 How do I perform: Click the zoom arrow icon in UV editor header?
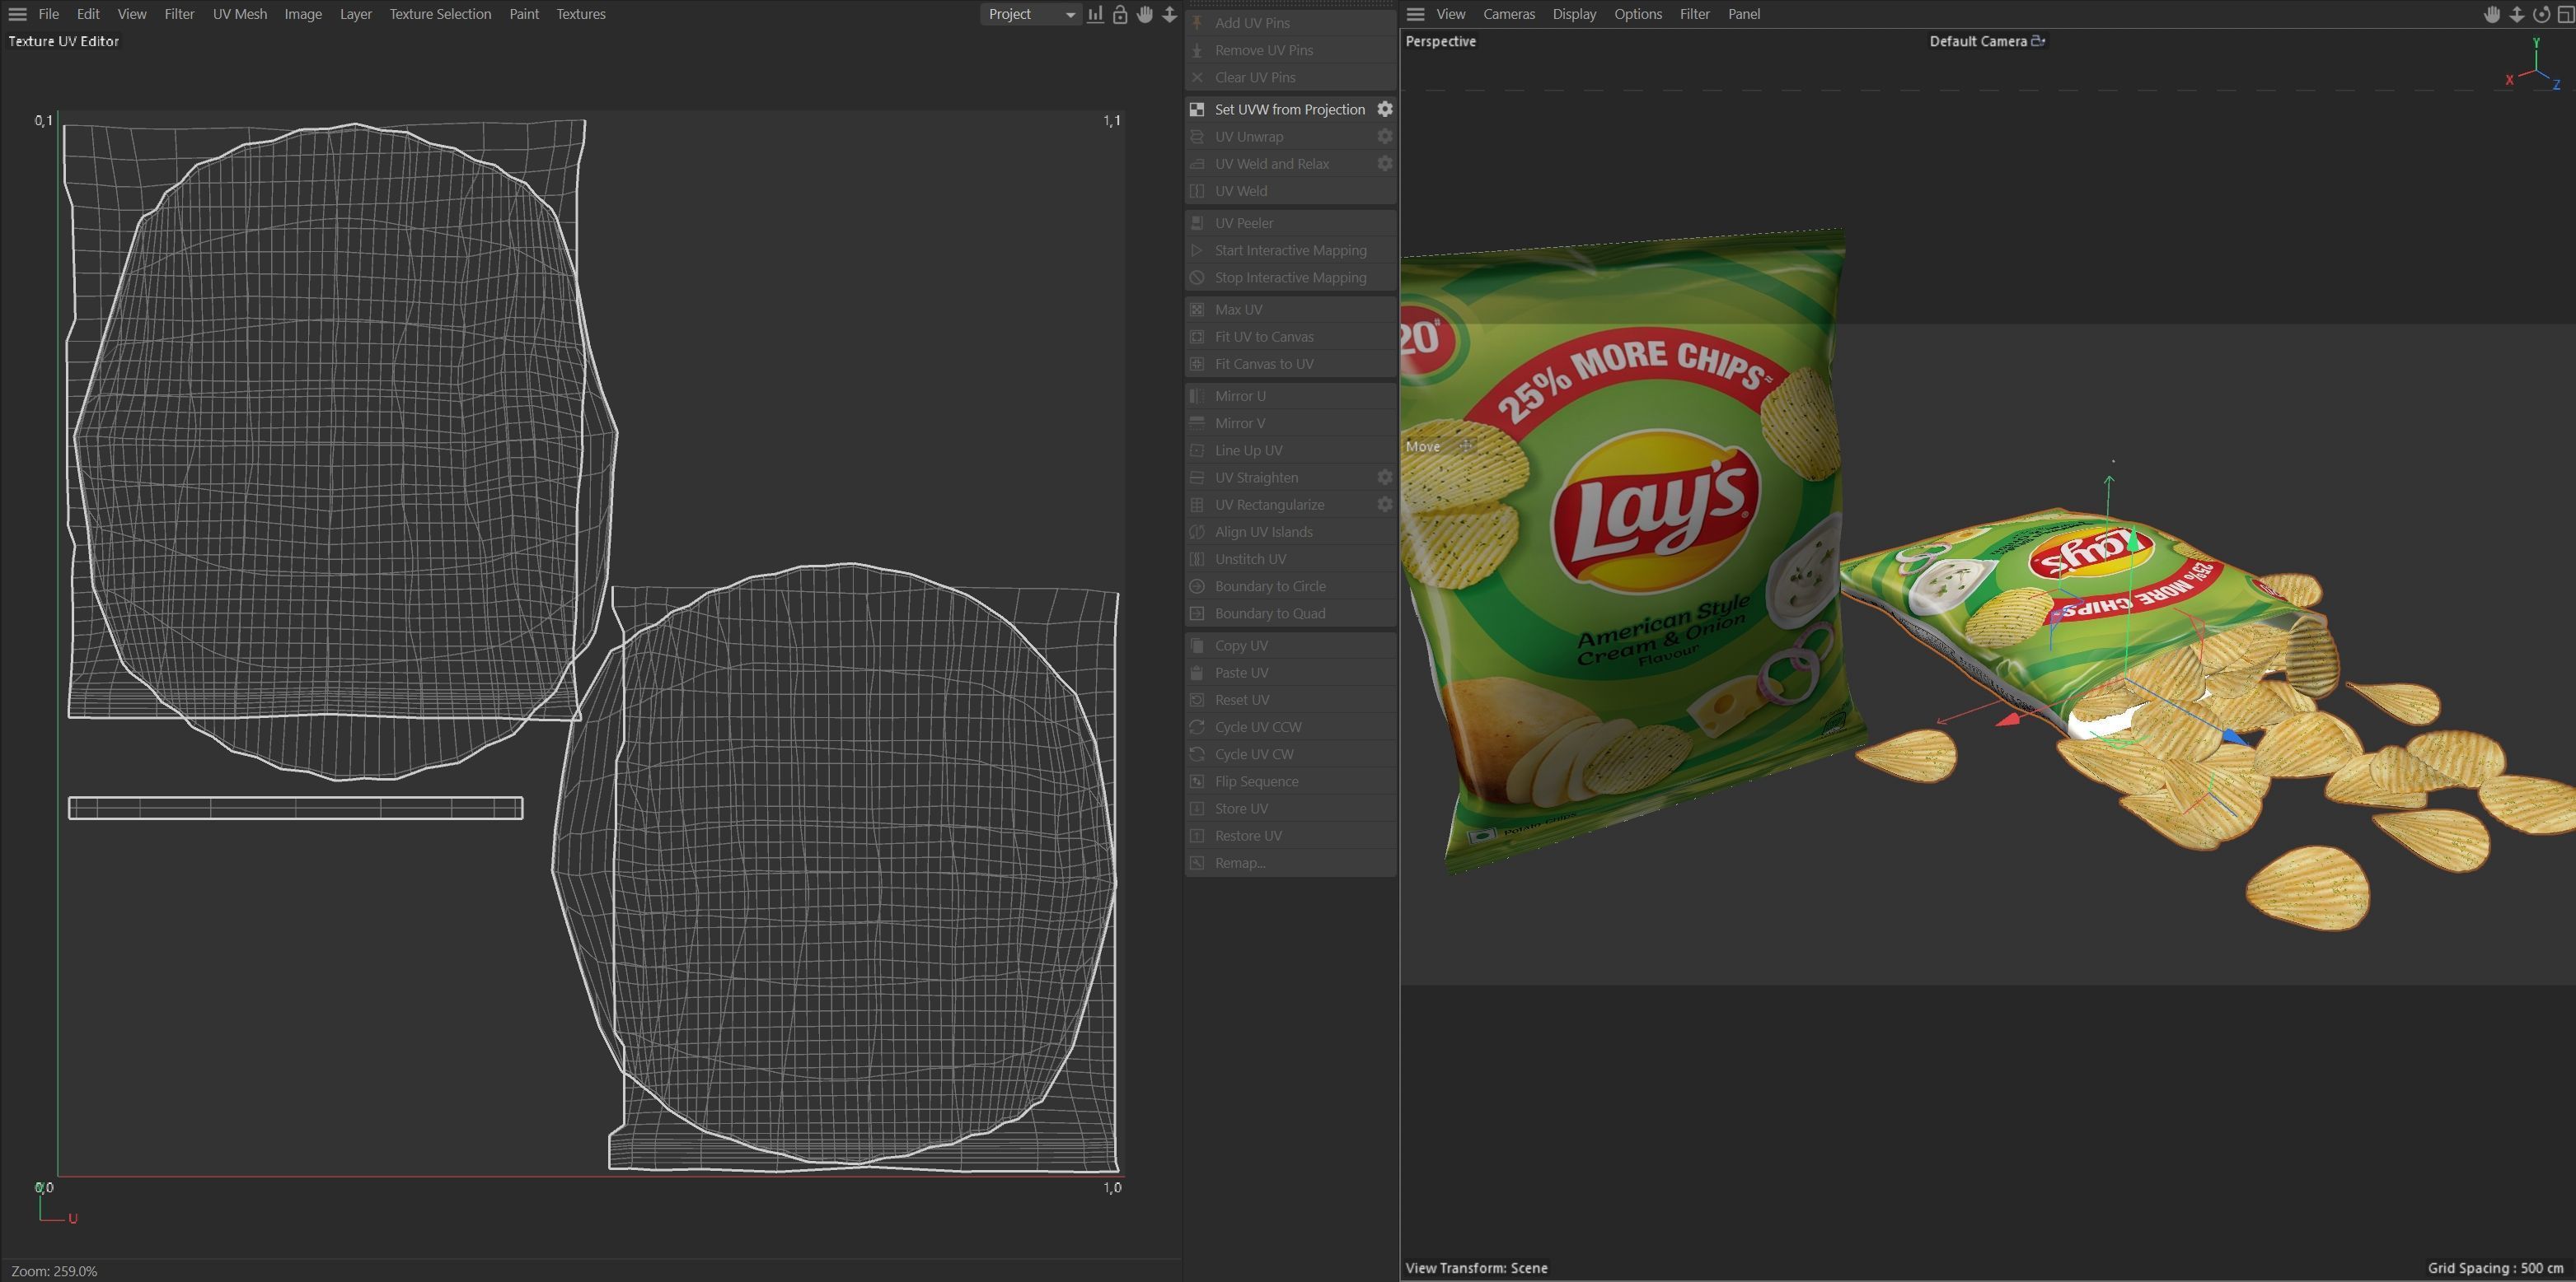[1169, 14]
